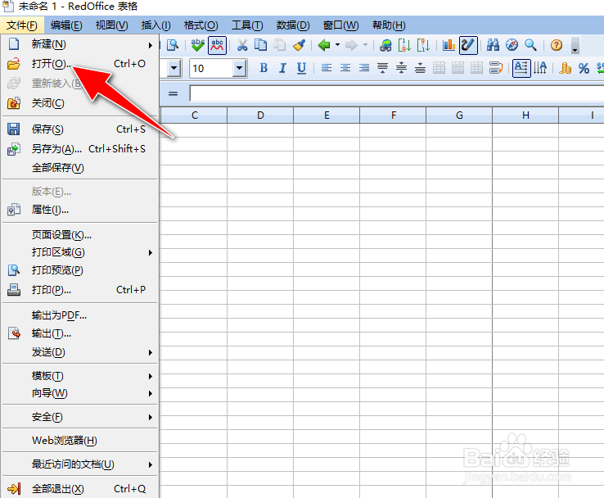
Task: Toggle Underline formatting
Action: (x=301, y=68)
